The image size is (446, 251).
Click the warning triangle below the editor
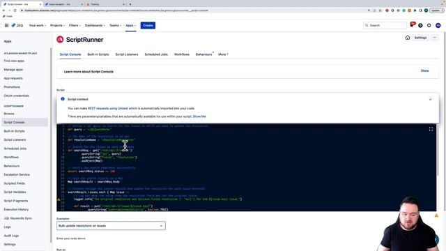point(436,215)
